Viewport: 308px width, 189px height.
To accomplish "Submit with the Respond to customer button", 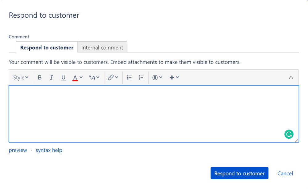I will pyautogui.click(x=239, y=173).
